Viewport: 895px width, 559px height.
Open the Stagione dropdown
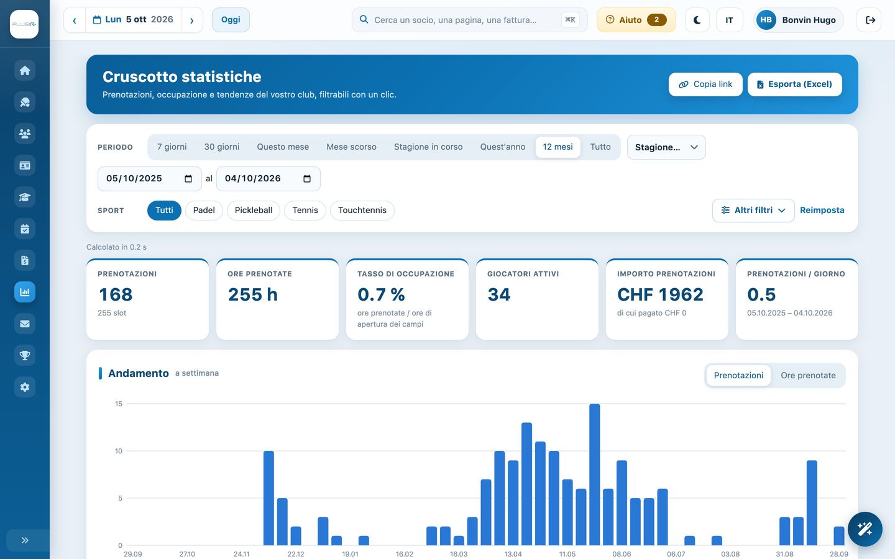666,147
